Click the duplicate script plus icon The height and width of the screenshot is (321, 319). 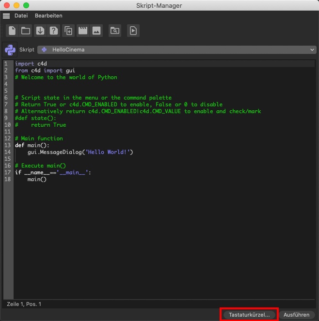(x=68, y=31)
